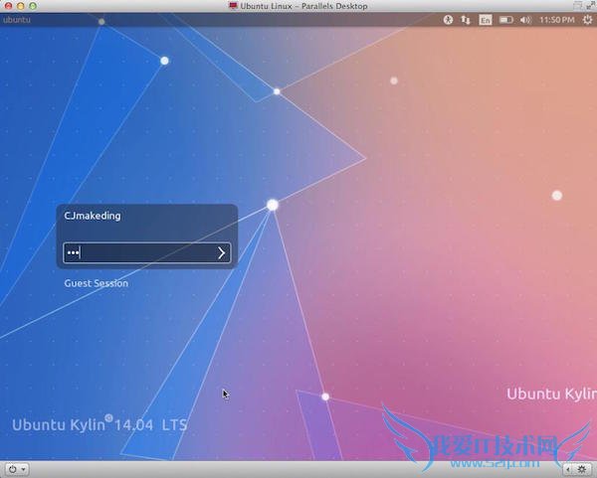The width and height of the screenshot is (597, 478).
Task: Click the login arrow in password box
Action: tap(221, 252)
